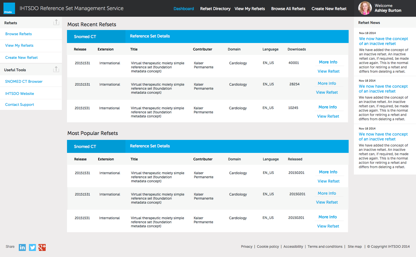The image size is (416, 257).
Task: Click Language header in Most Recent table
Action: [270, 49]
